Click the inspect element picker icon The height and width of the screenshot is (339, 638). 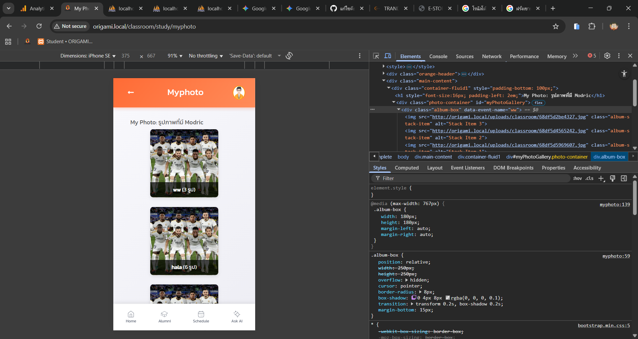[x=376, y=56]
